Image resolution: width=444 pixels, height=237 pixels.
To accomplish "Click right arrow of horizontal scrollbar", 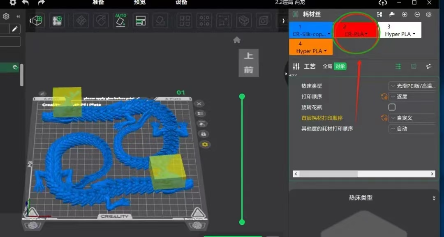I will click(432, 174).
